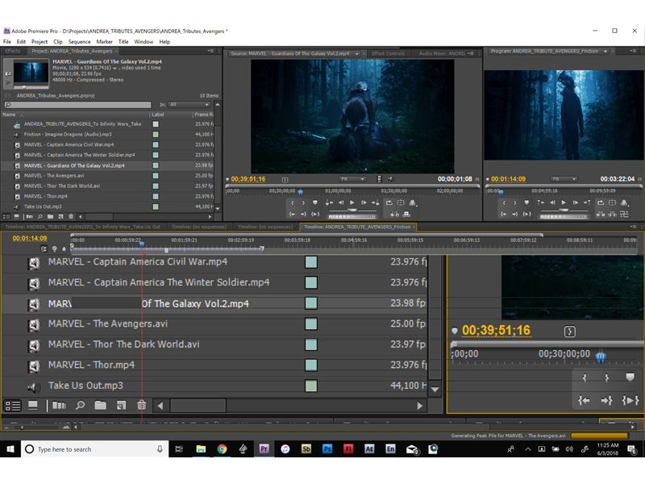The image size is (645, 484).
Task: Open the Source clip tab dropdown arrow
Action: pyautogui.click(x=356, y=53)
